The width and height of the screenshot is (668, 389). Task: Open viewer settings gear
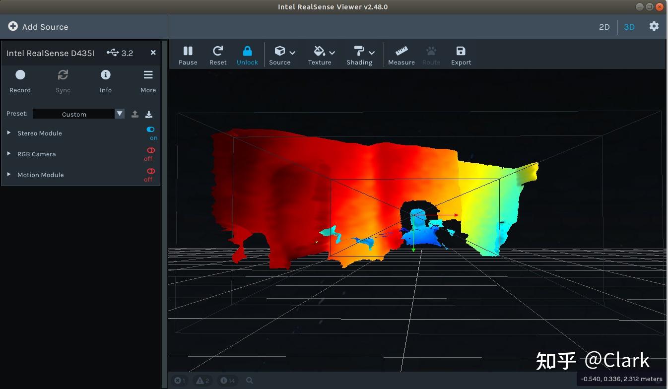pos(654,26)
